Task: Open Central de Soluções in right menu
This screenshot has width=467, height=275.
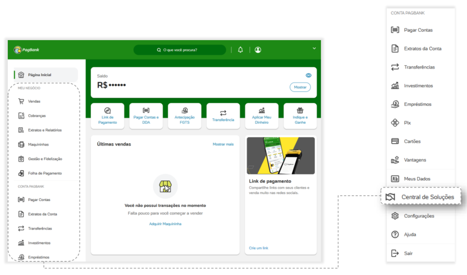Action: (x=421, y=197)
